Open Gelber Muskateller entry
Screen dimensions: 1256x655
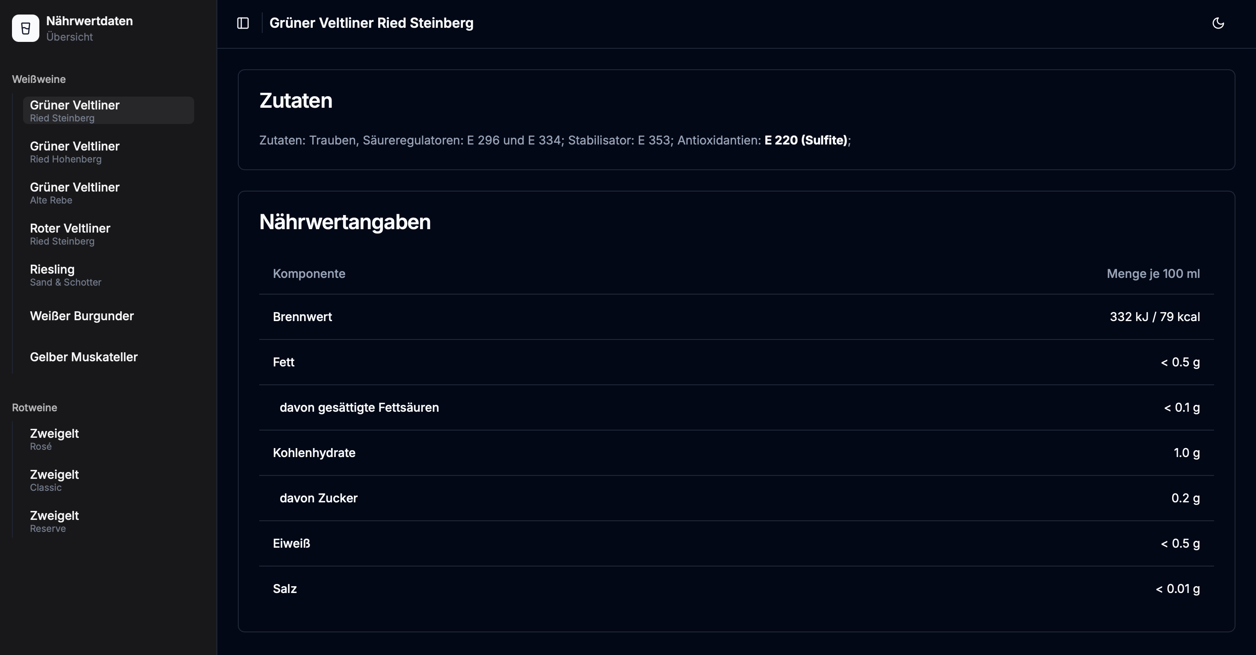click(x=108, y=357)
